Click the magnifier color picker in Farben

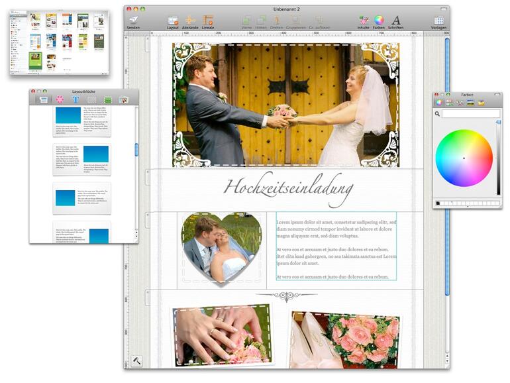(x=437, y=114)
